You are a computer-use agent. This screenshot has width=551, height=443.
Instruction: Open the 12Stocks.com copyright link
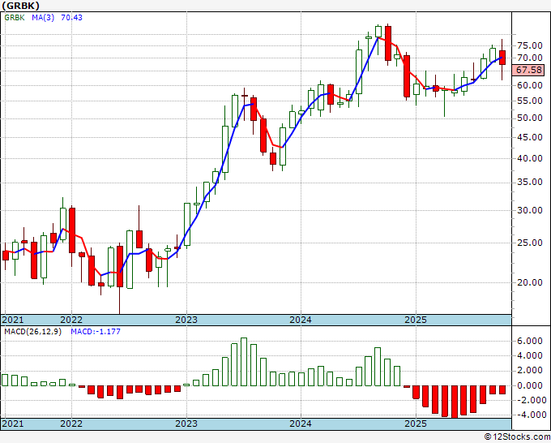click(x=517, y=437)
